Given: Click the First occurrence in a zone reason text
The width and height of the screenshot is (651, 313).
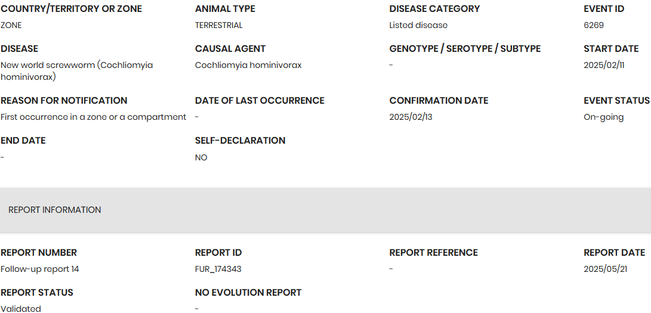Looking at the screenshot, I should point(94,117).
